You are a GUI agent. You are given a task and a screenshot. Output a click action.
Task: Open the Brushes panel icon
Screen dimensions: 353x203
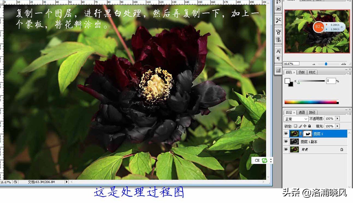click(278, 32)
